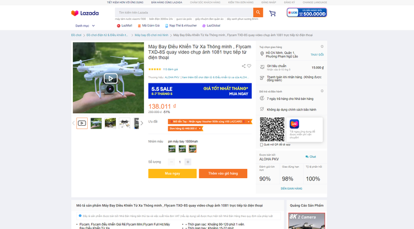The image size is (414, 229).
Task: Open Đồ chơi breadcrumb
Action: pyautogui.click(x=76, y=35)
